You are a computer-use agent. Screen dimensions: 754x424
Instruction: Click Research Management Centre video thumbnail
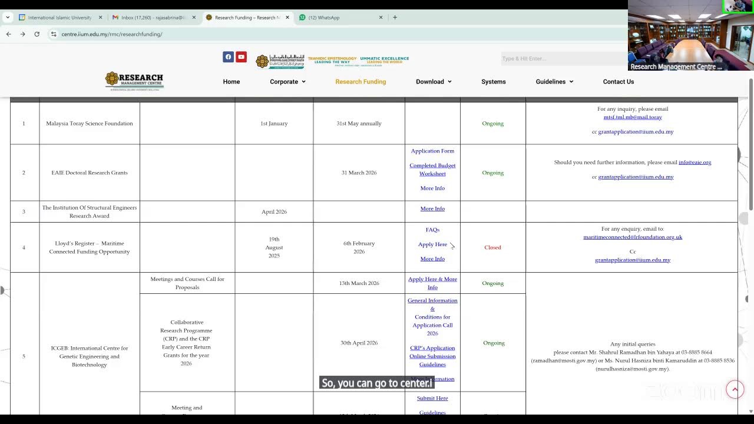tap(690, 36)
